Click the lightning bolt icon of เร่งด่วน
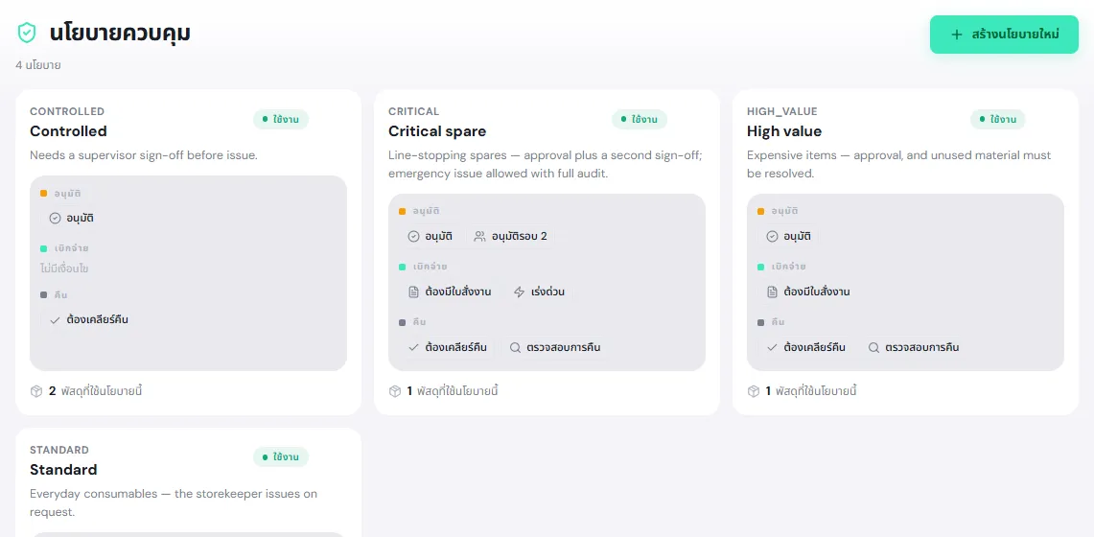The height and width of the screenshot is (537, 1094). click(x=519, y=292)
